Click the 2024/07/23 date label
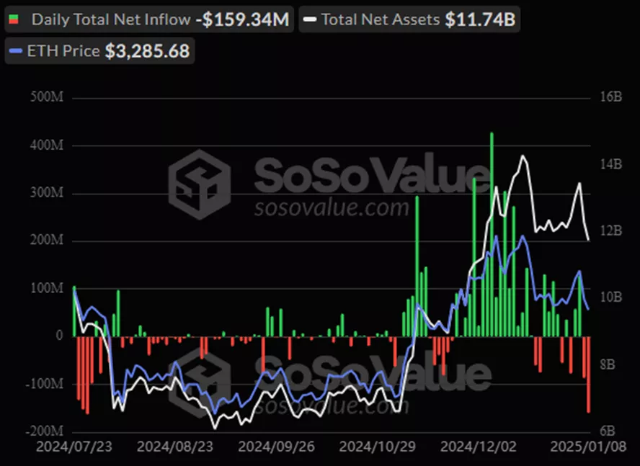The height and width of the screenshot is (466, 640). 74,447
